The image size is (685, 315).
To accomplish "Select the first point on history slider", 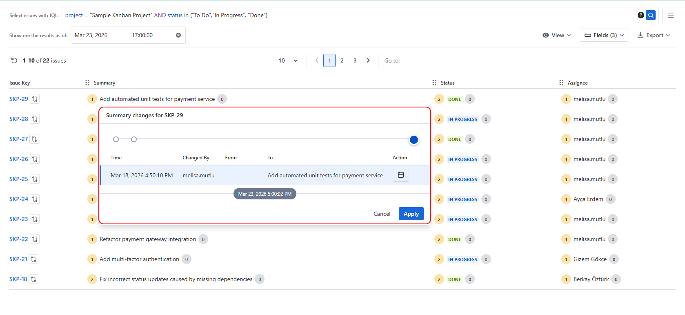I will 116,139.
